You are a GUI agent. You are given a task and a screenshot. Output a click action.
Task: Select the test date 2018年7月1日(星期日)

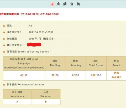41,39
